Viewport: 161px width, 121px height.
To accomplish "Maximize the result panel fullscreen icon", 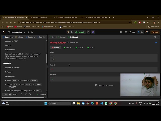I will 155,37.
